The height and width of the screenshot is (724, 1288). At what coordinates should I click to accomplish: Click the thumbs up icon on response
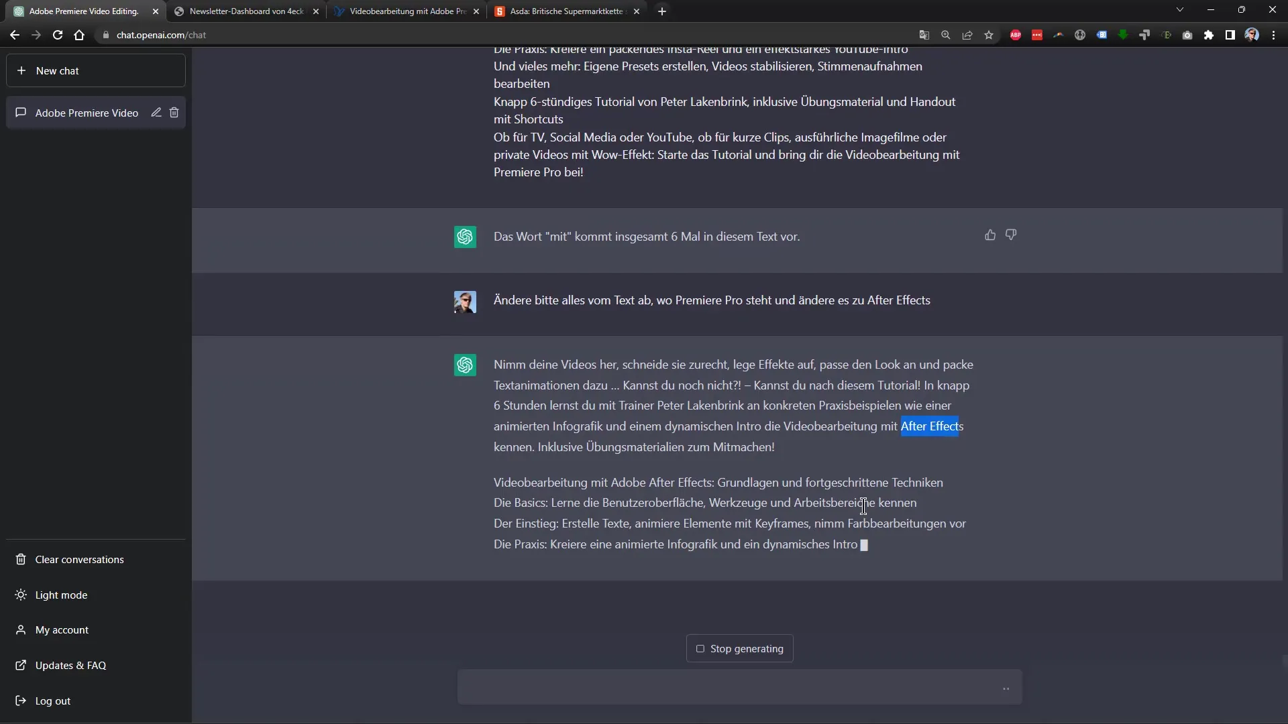[990, 234]
